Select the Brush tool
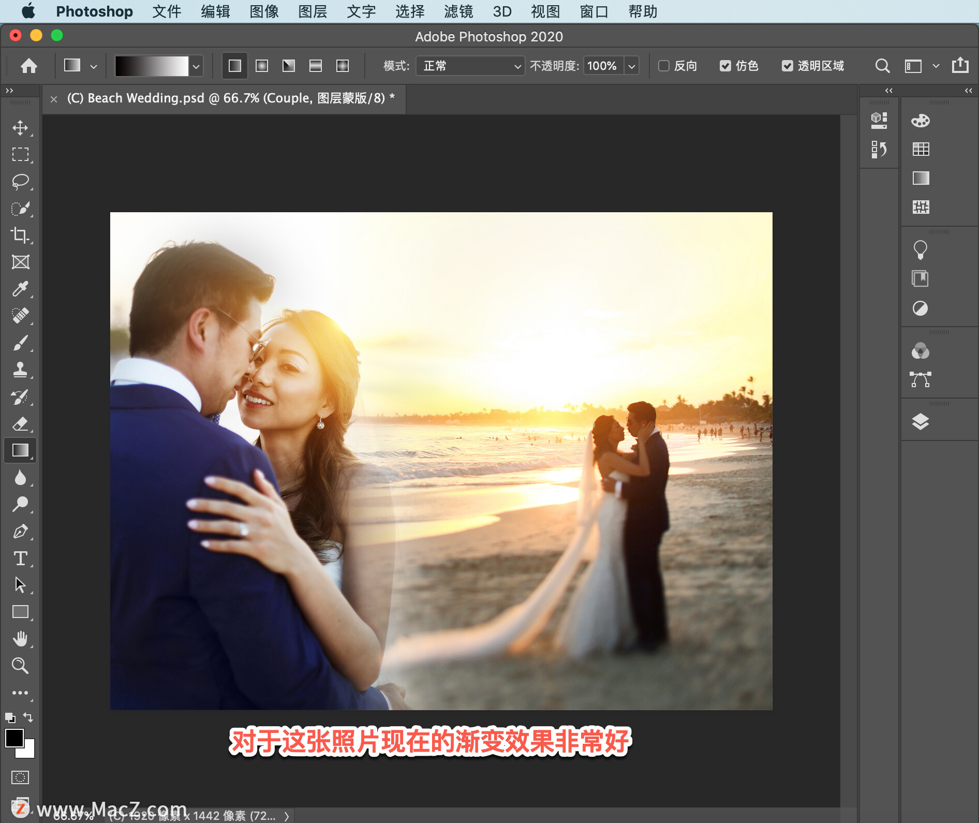Viewport: 979px width, 823px height. pyautogui.click(x=20, y=343)
